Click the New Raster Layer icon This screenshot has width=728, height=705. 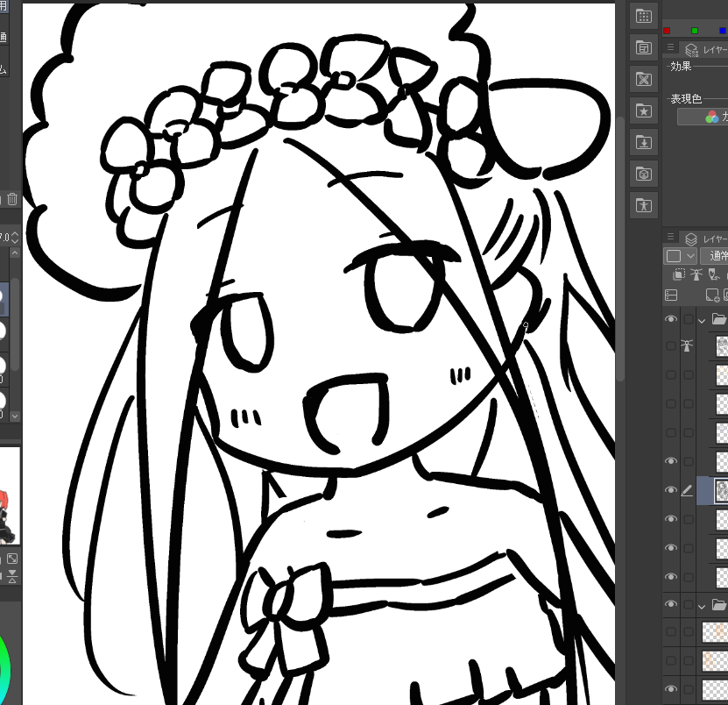[x=712, y=296]
